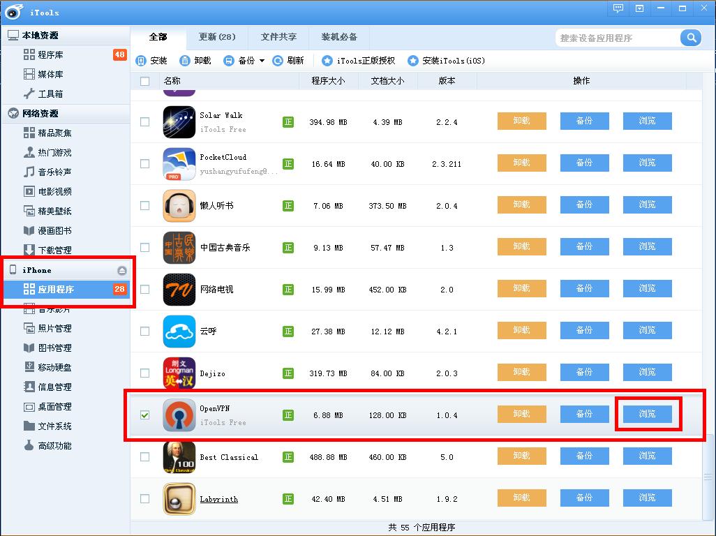Click the 刷新 refresh toolbar button
The height and width of the screenshot is (536, 716).
(x=288, y=61)
